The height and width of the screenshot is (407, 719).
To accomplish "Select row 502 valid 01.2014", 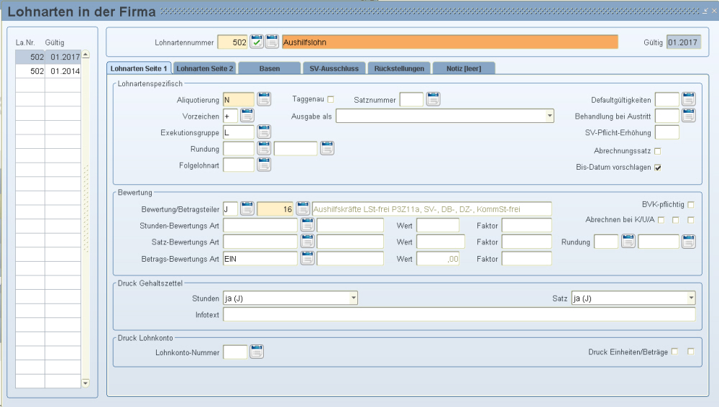I will click(x=48, y=71).
